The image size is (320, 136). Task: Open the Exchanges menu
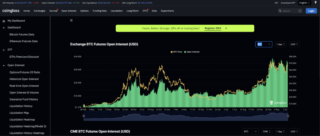40,11
